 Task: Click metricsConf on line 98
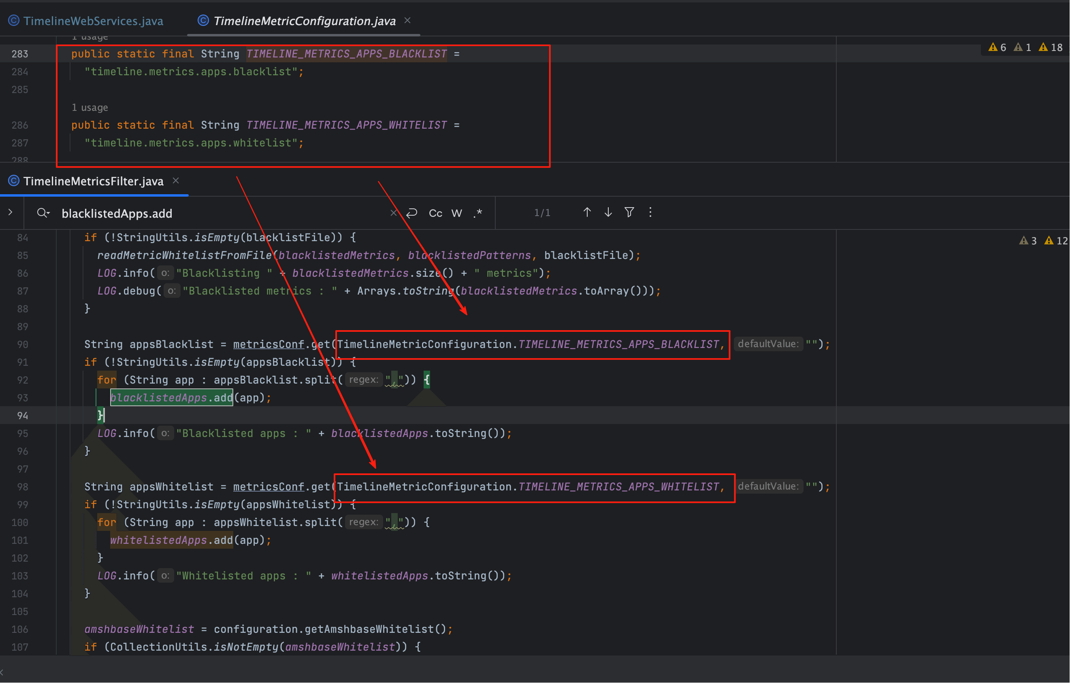pyautogui.click(x=269, y=487)
